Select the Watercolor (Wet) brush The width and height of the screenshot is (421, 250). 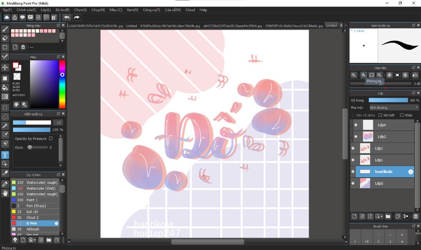click(x=35, y=188)
